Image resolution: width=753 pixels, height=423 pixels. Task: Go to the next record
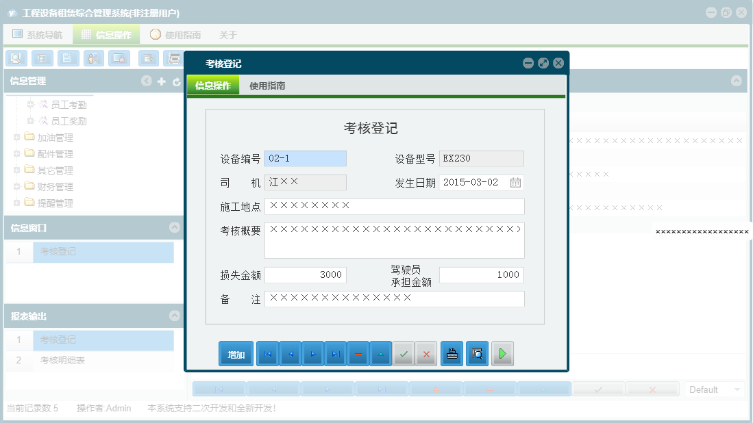point(313,354)
